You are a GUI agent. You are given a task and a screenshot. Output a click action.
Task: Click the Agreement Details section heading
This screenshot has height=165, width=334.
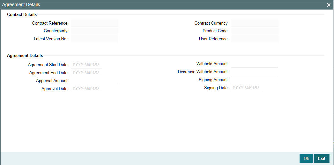point(25,56)
